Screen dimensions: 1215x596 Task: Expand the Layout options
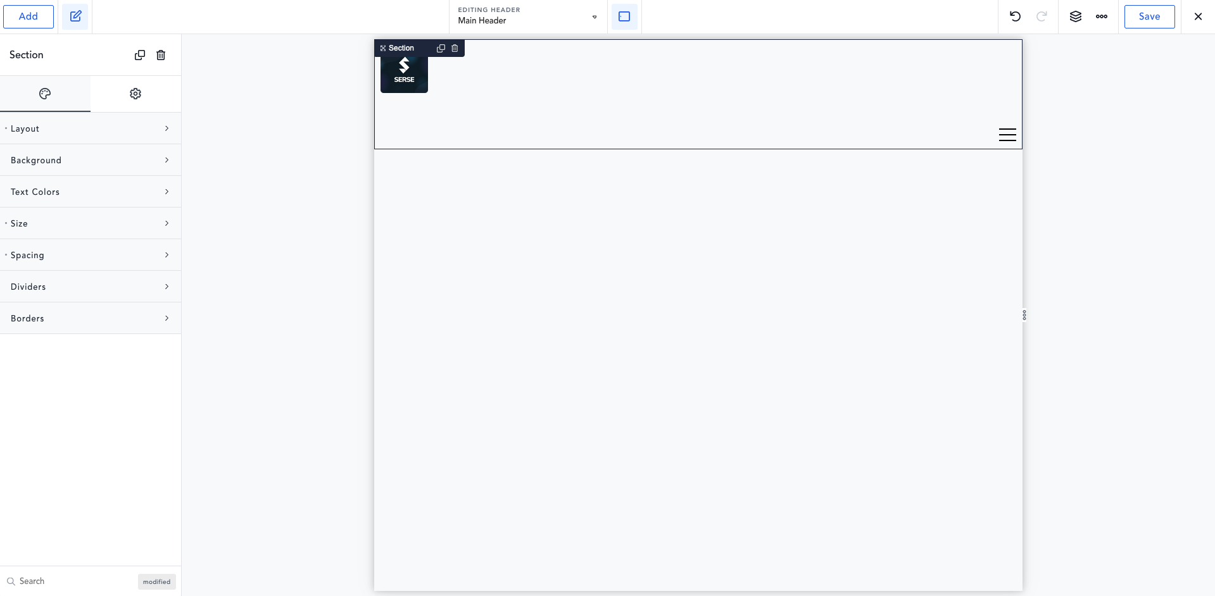pyautogui.click(x=91, y=128)
